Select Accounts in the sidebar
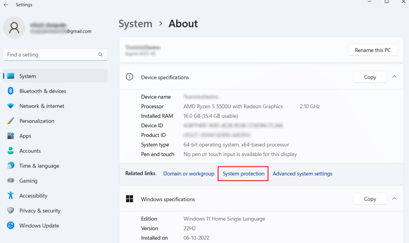409x243 pixels. (x=30, y=151)
